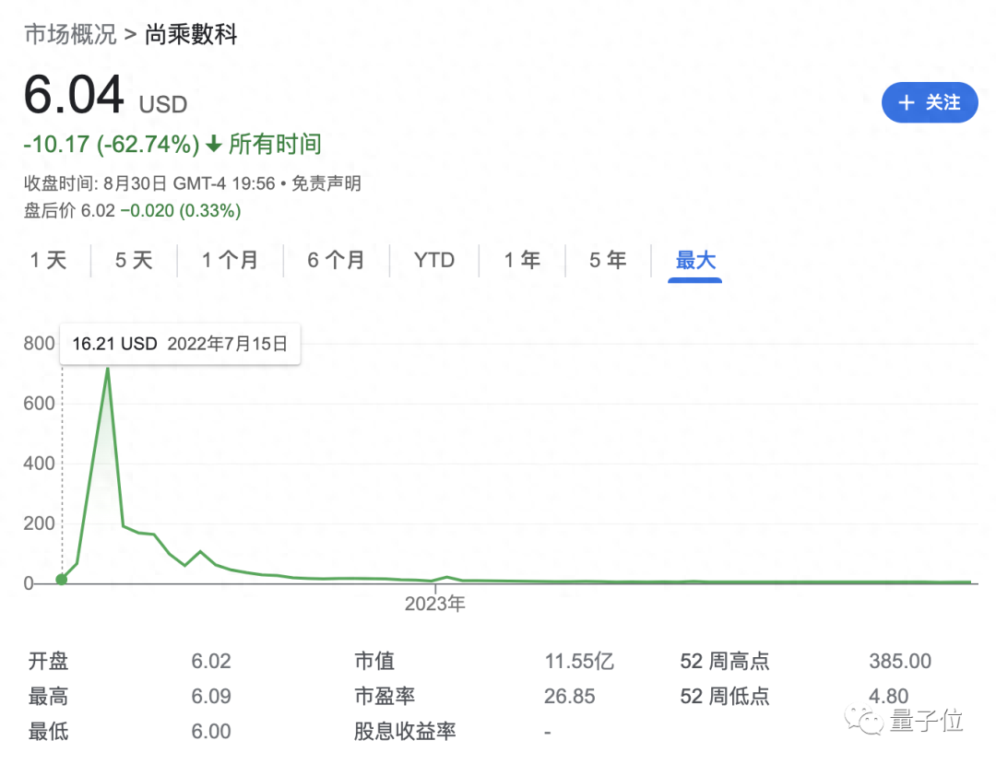Click the 52 周高点 value 385.00
The width and height of the screenshot is (996, 764).
coord(899,662)
